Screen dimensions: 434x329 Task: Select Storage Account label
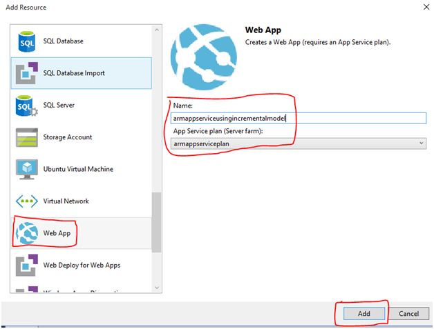[x=68, y=137]
